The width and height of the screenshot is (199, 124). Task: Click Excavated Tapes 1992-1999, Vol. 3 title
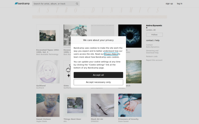[x=48, y=51]
